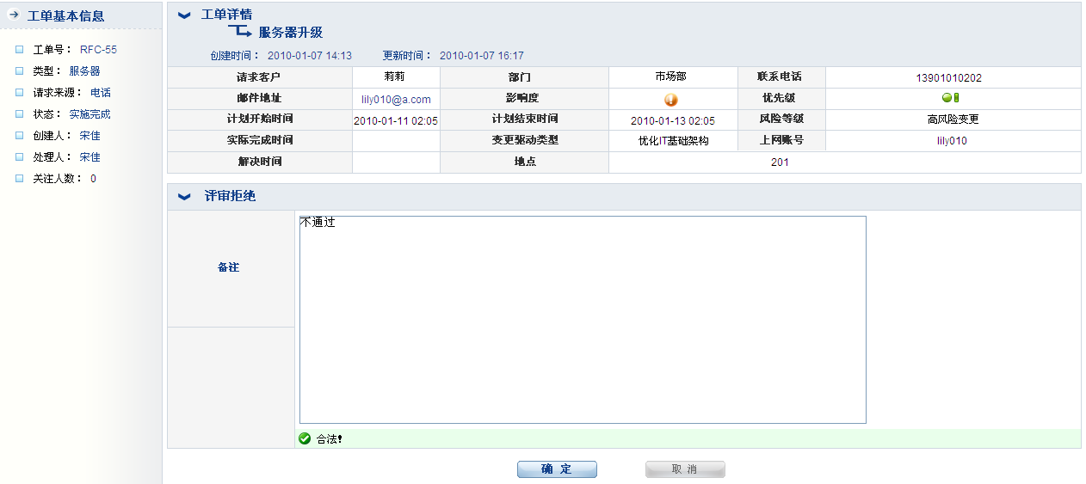1086x484 pixels.
Task: Click the green priority indicator icon
Action: pos(951,98)
